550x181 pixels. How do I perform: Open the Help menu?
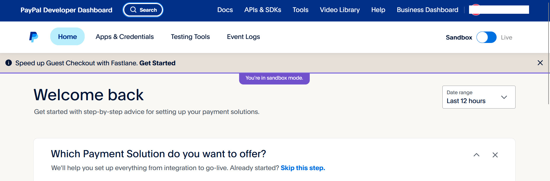pyautogui.click(x=378, y=10)
